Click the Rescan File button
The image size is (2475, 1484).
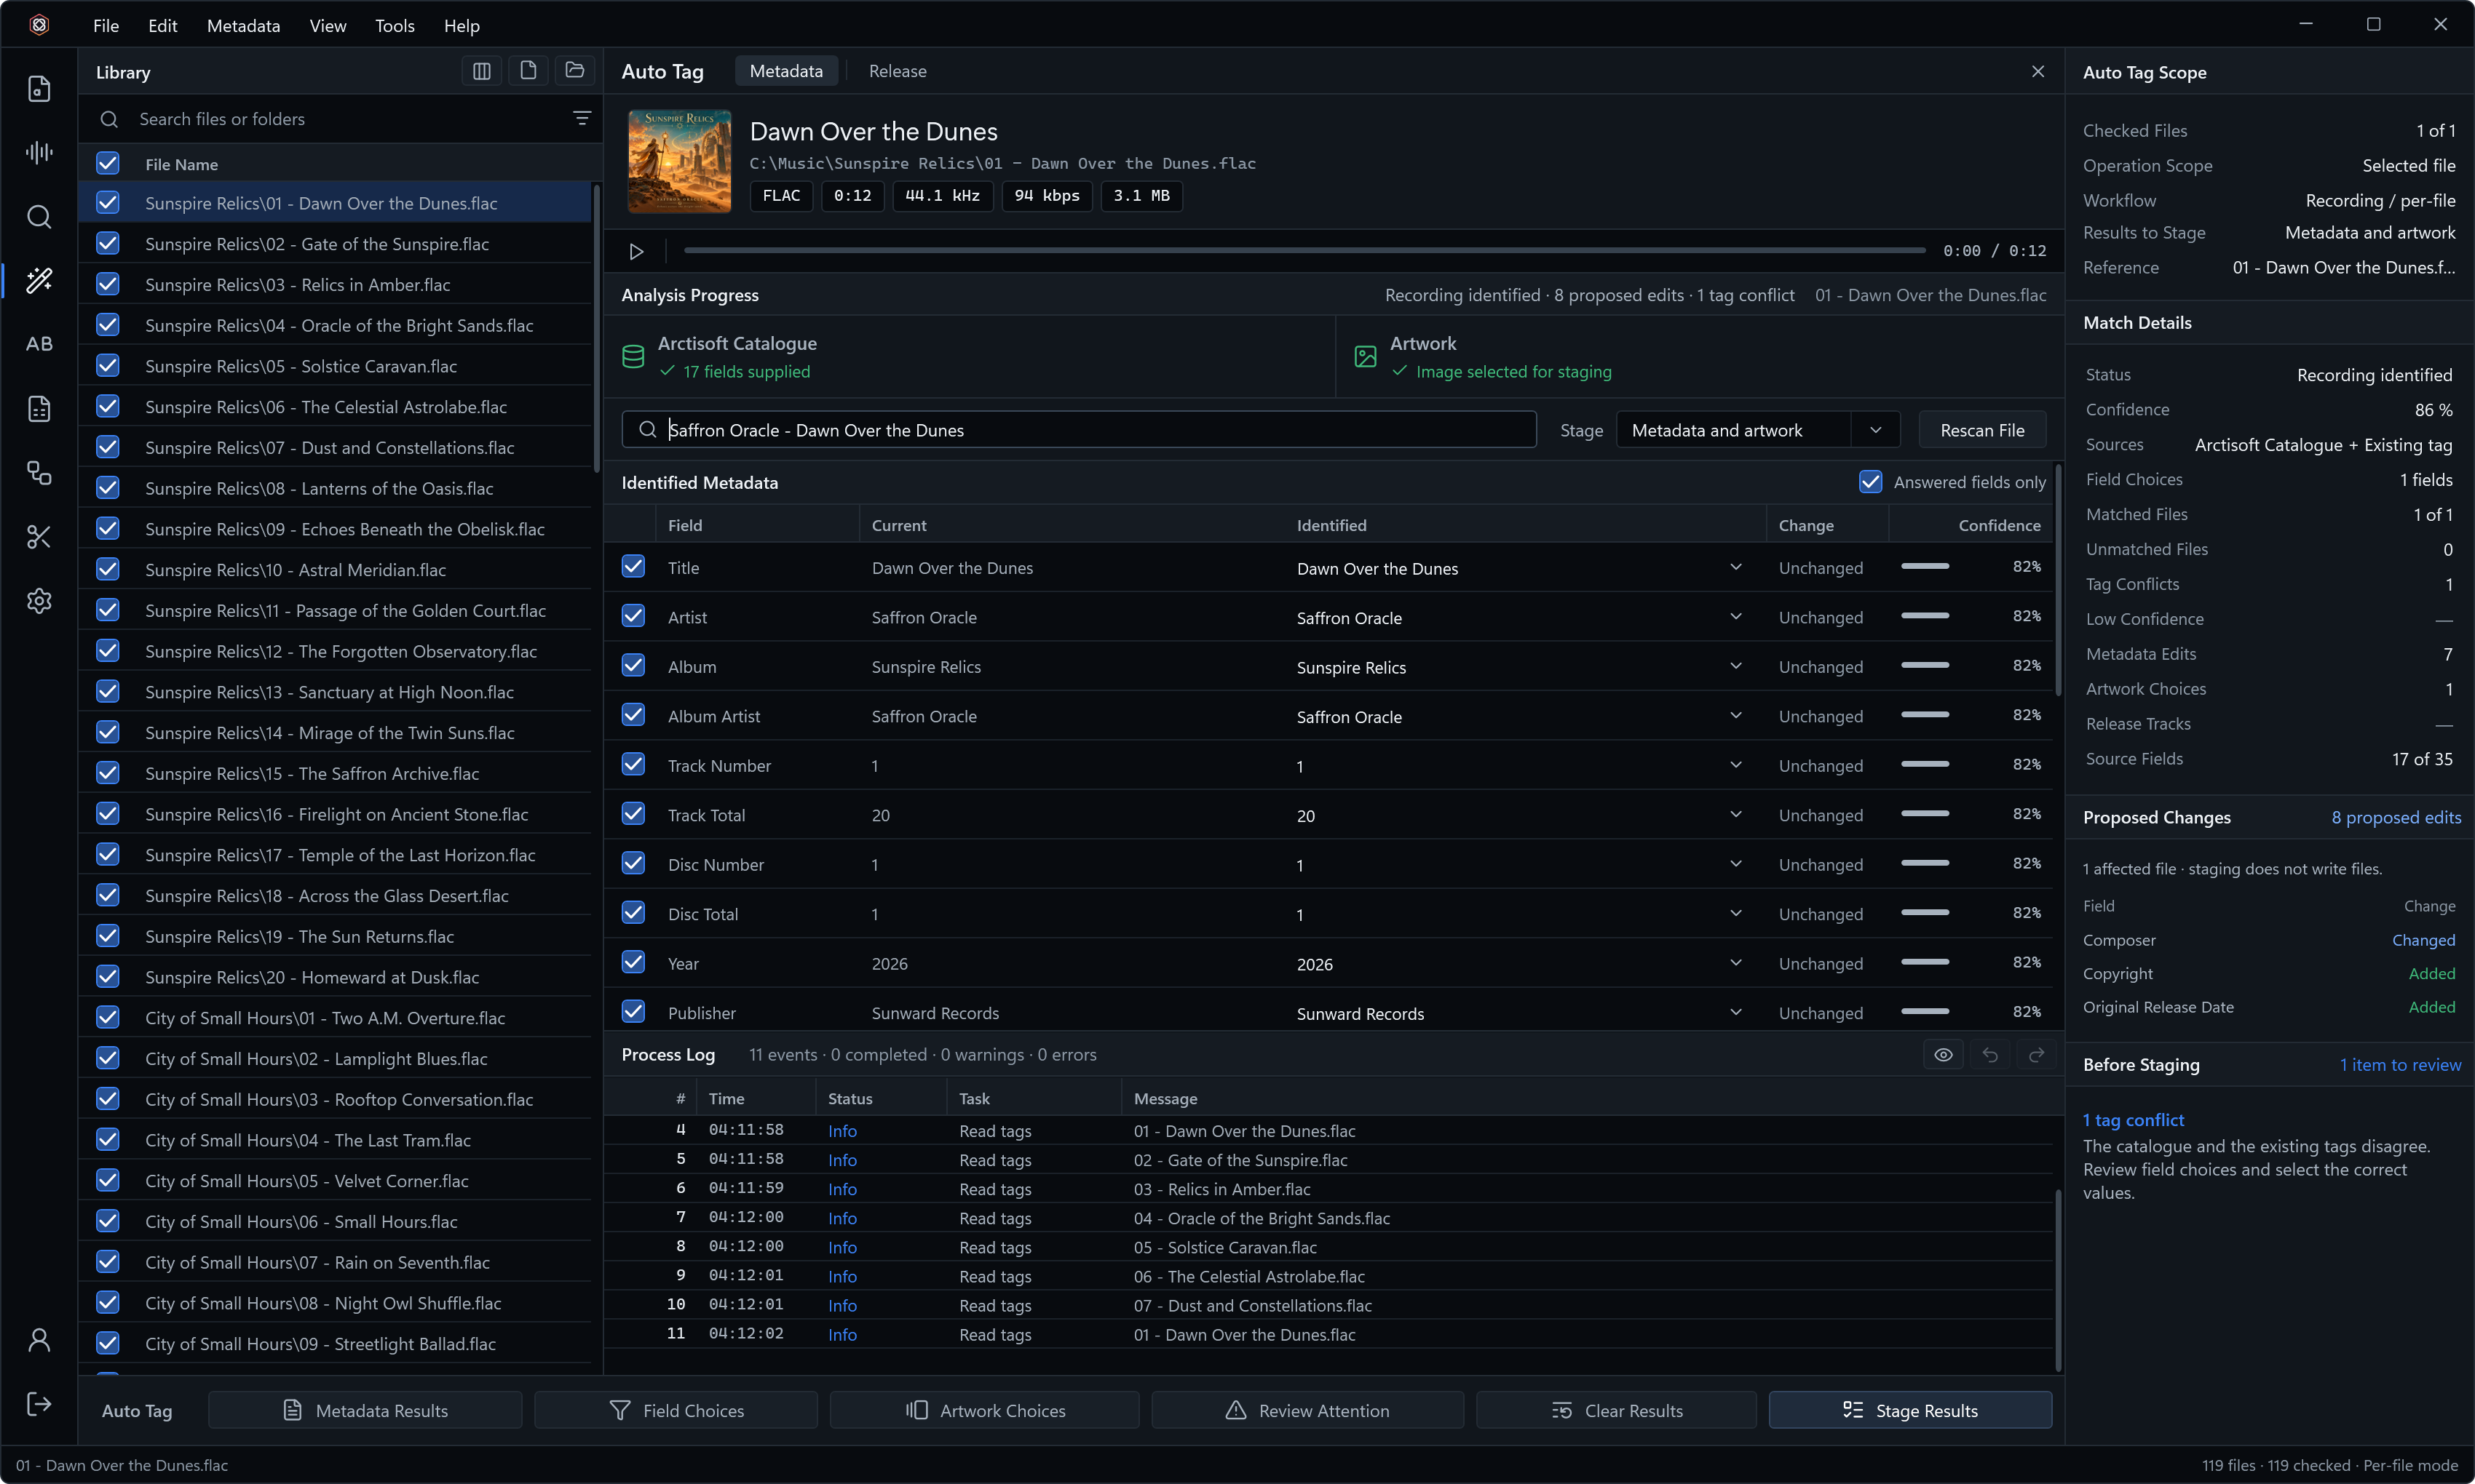(x=1981, y=430)
